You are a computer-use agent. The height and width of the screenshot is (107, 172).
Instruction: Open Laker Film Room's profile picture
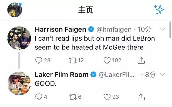[19, 83]
